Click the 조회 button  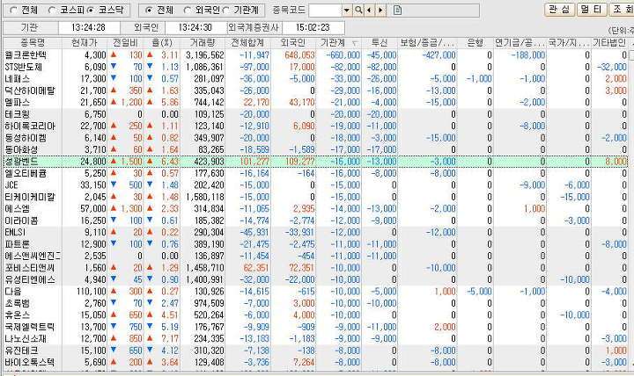click(622, 10)
